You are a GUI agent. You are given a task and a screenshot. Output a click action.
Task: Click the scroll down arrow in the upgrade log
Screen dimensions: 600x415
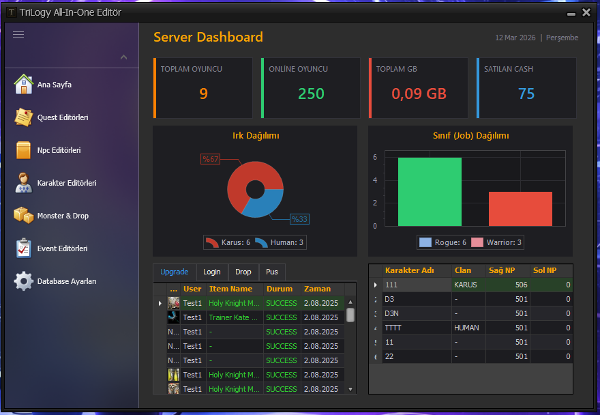click(350, 389)
